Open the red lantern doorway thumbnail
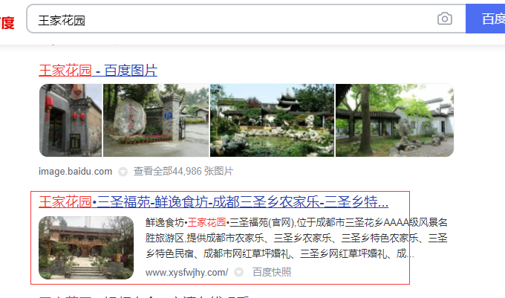This screenshot has height=298, width=505. tap(71, 120)
